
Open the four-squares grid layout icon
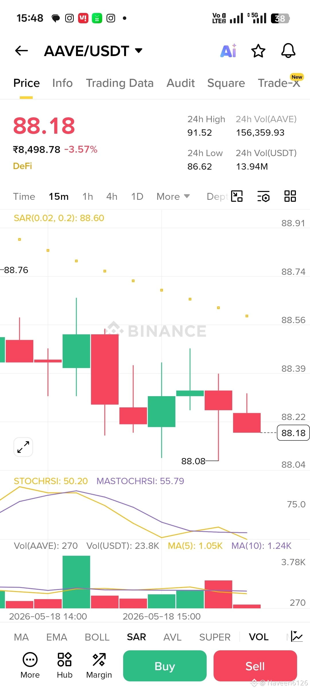pos(290,196)
